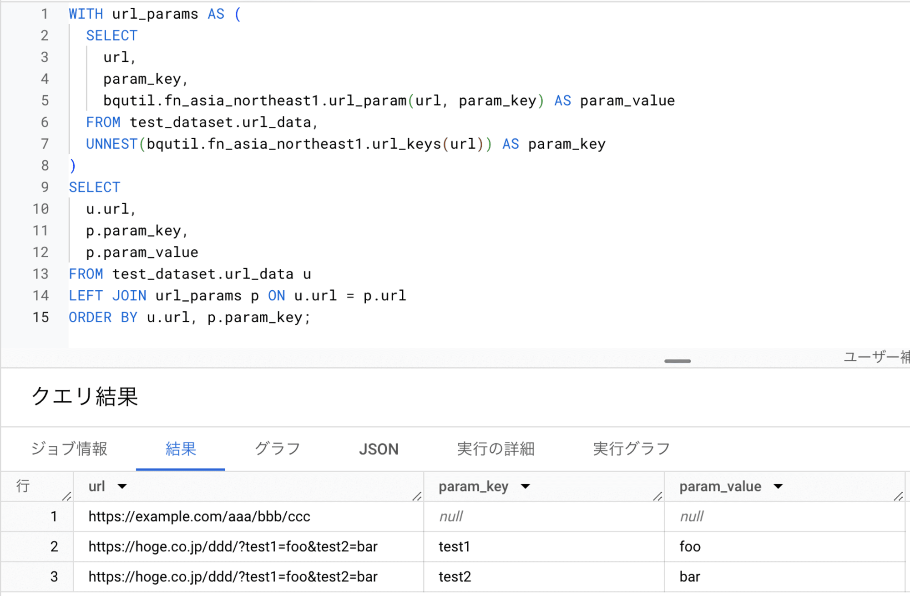Click p.param_value on line 12

coord(142,252)
